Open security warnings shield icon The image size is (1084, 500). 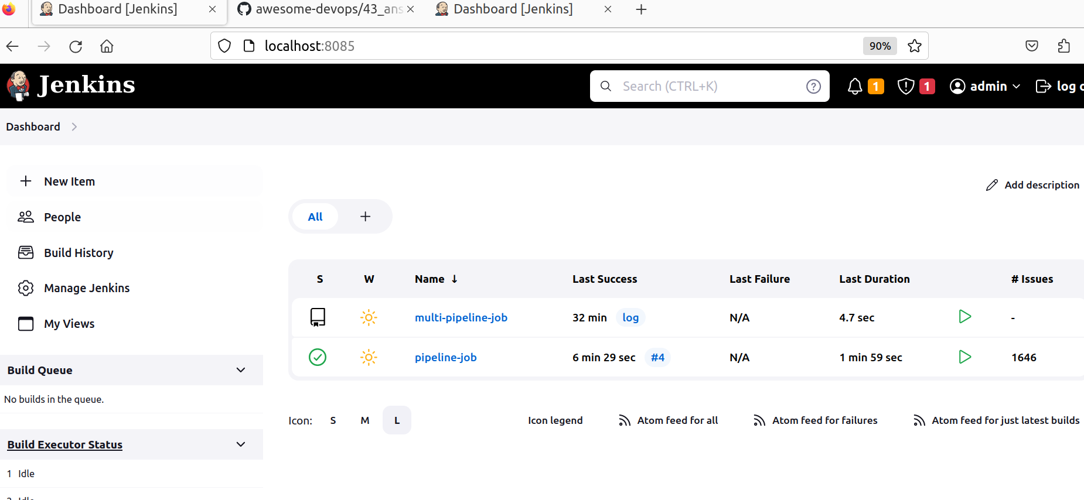click(906, 87)
